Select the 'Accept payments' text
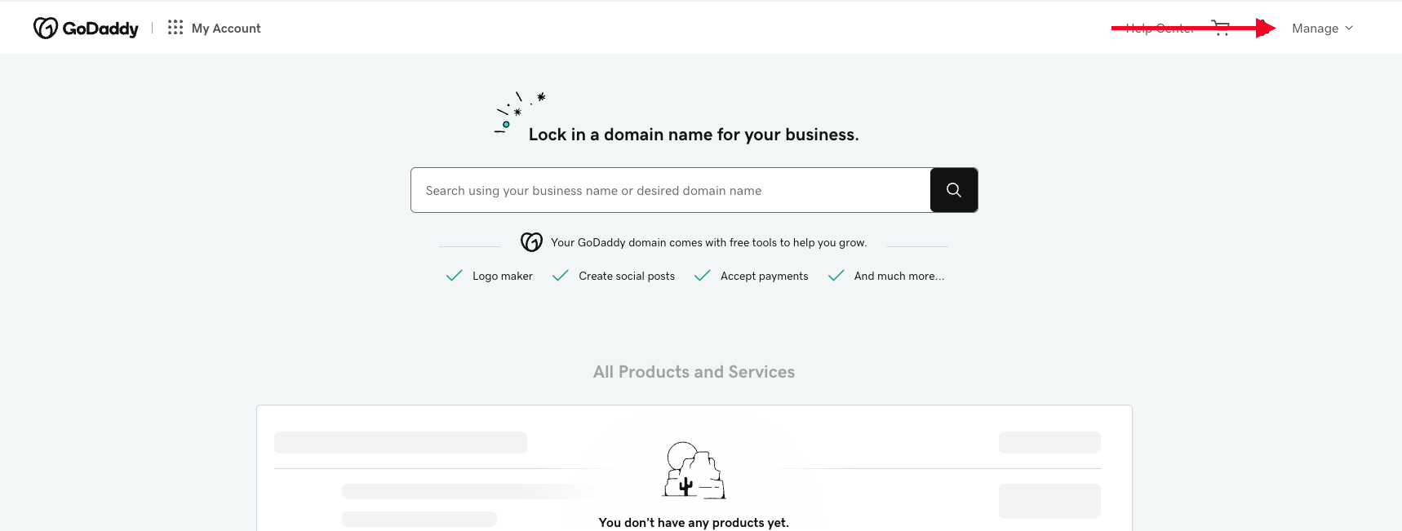 click(765, 277)
